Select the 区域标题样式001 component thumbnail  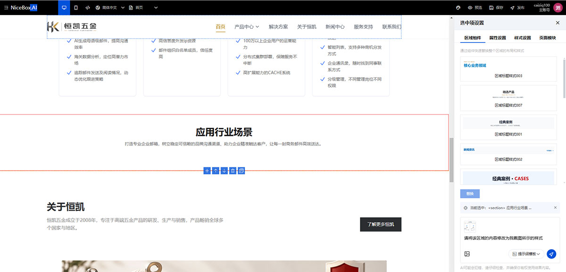coord(508,127)
